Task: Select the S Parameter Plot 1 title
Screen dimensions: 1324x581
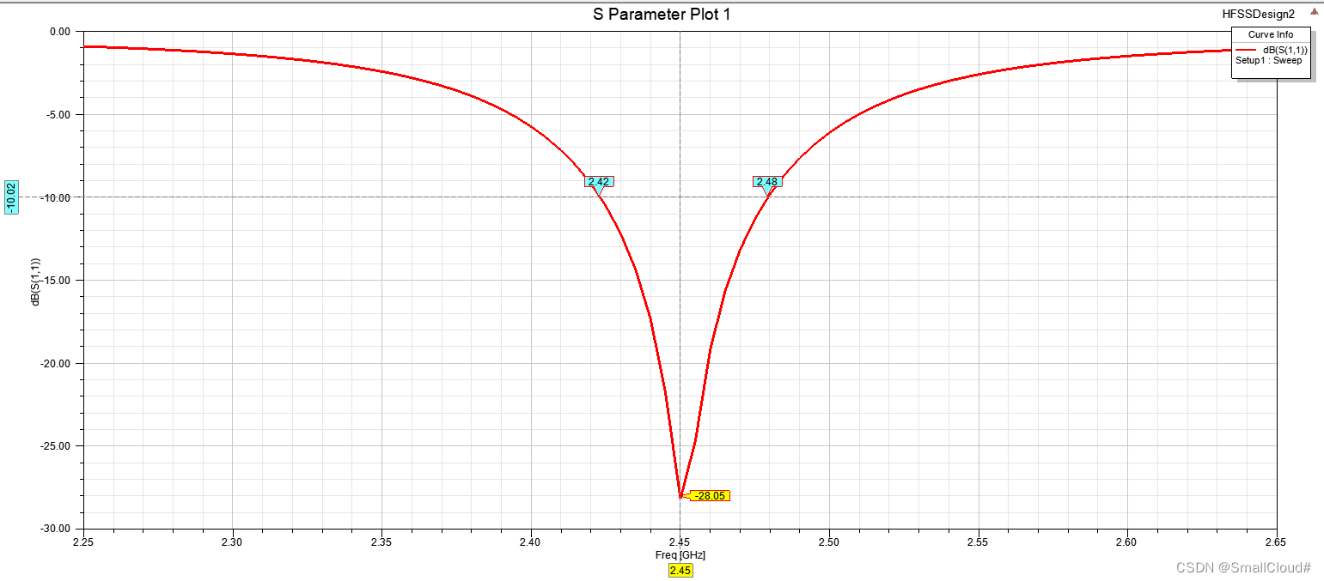Action: pyautogui.click(x=662, y=14)
